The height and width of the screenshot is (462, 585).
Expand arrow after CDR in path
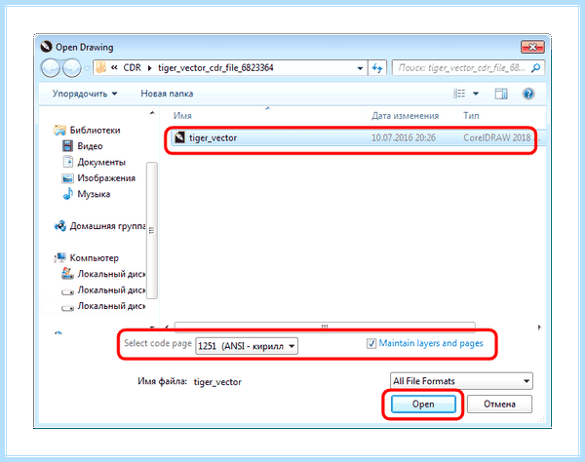point(149,68)
